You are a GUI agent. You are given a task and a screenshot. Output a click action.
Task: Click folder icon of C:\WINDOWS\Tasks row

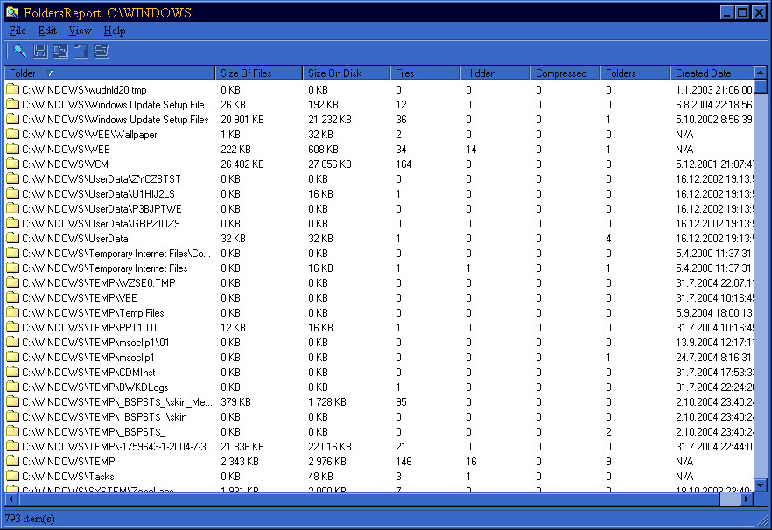13,476
